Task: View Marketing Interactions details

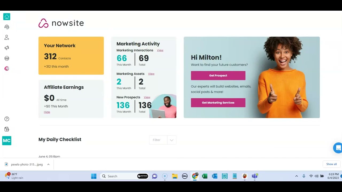Action: pos(160,50)
